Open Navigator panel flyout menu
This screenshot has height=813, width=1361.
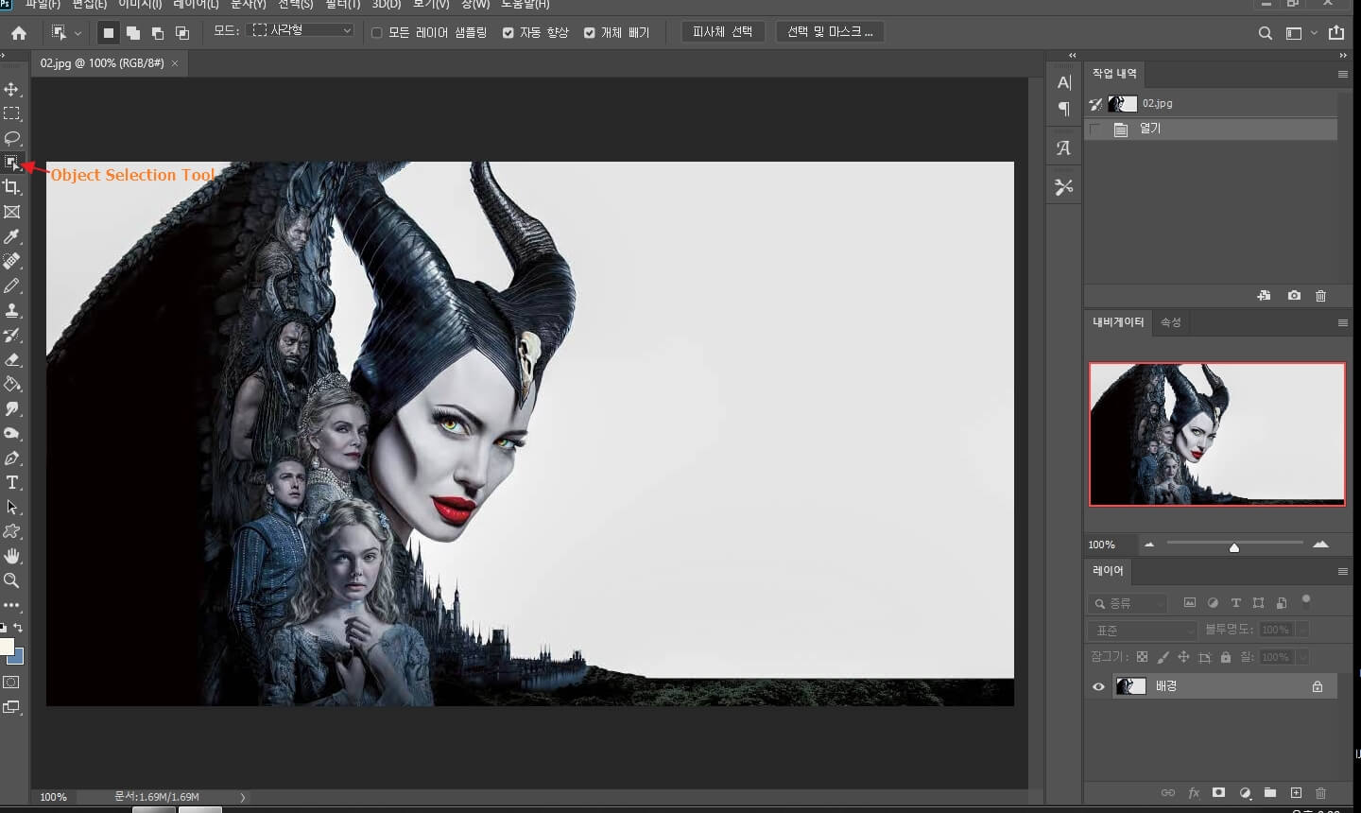click(1342, 322)
